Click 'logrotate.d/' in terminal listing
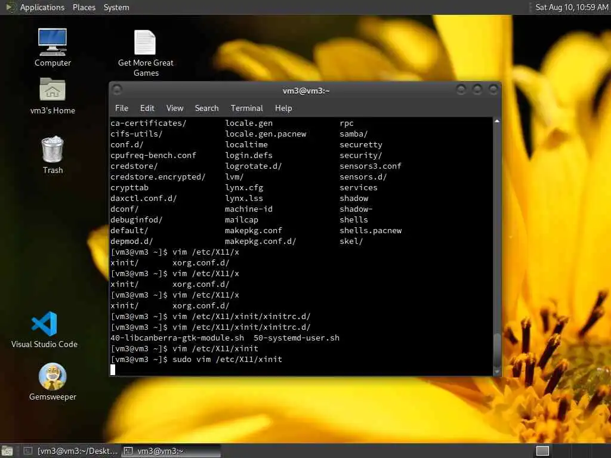This screenshot has height=458, width=611. pos(253,166)
